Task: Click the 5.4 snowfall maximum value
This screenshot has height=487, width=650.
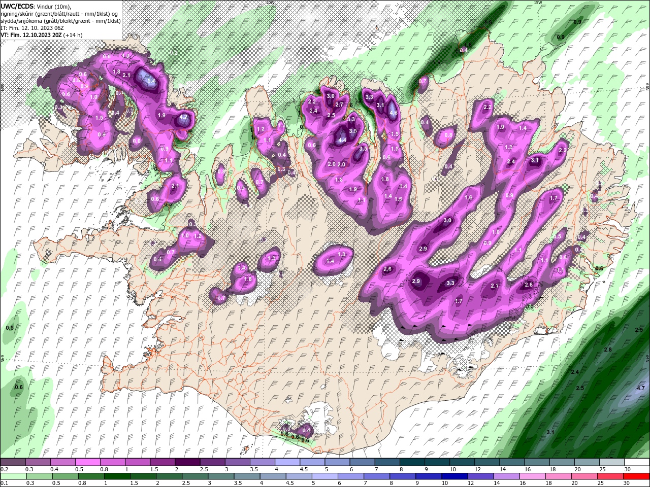Action: click(x=151, y=80)
